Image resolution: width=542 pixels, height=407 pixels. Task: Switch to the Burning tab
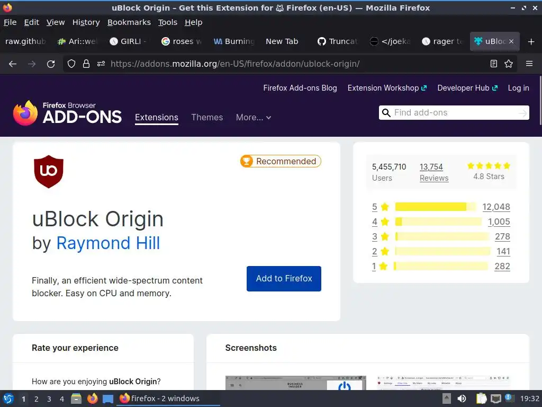tap(233, 41)
